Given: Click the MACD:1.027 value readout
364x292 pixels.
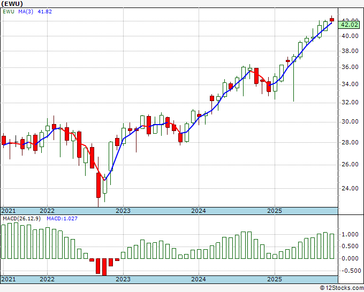Looking at the screenshot, I should pos(62,219).
